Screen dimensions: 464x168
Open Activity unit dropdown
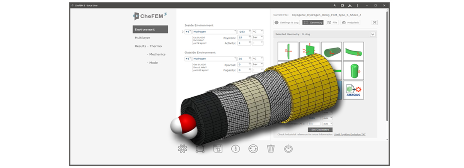click(258, 43)
